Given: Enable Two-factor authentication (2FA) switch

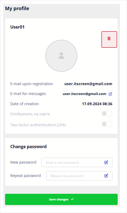Looking at the screenshot, I should (107, 124).
